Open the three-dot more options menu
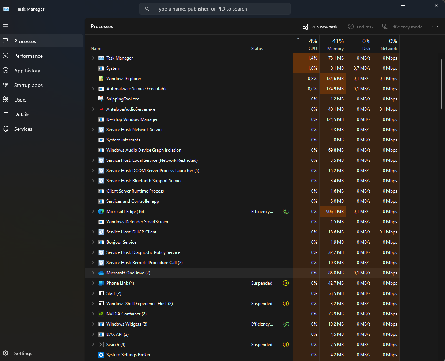Image resolution: width=445 pixels, height=361 pixels. point(435,27)
